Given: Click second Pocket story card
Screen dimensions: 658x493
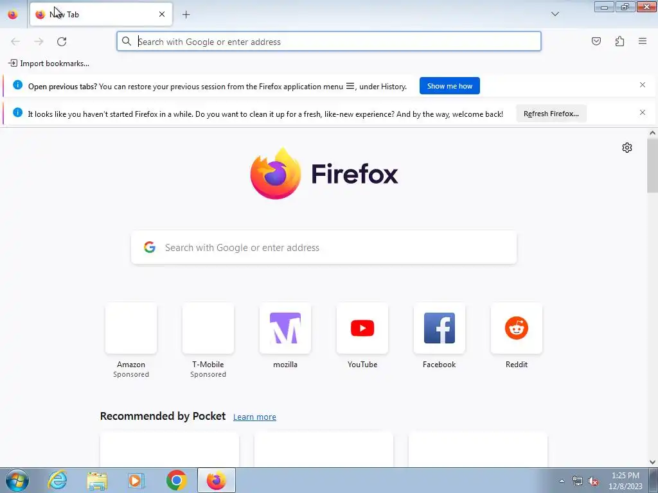Looking at the screenshot, I should pos(324,449).
